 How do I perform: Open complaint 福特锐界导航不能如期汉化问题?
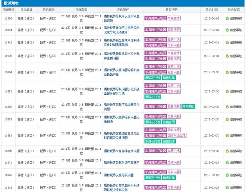[x=121, y=107]
